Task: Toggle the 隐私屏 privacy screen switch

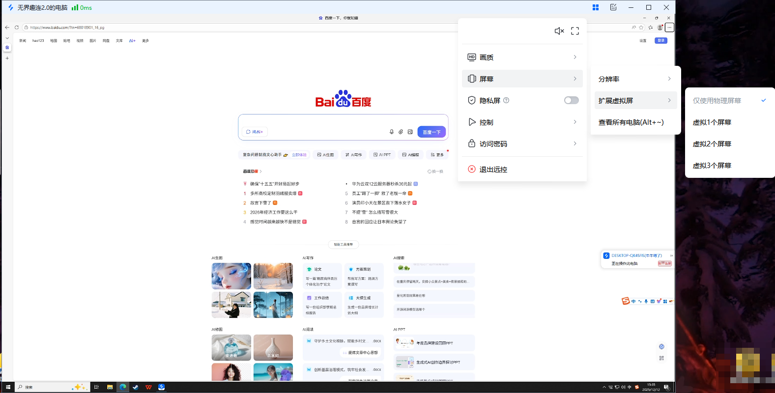Action: coord(571,100)
